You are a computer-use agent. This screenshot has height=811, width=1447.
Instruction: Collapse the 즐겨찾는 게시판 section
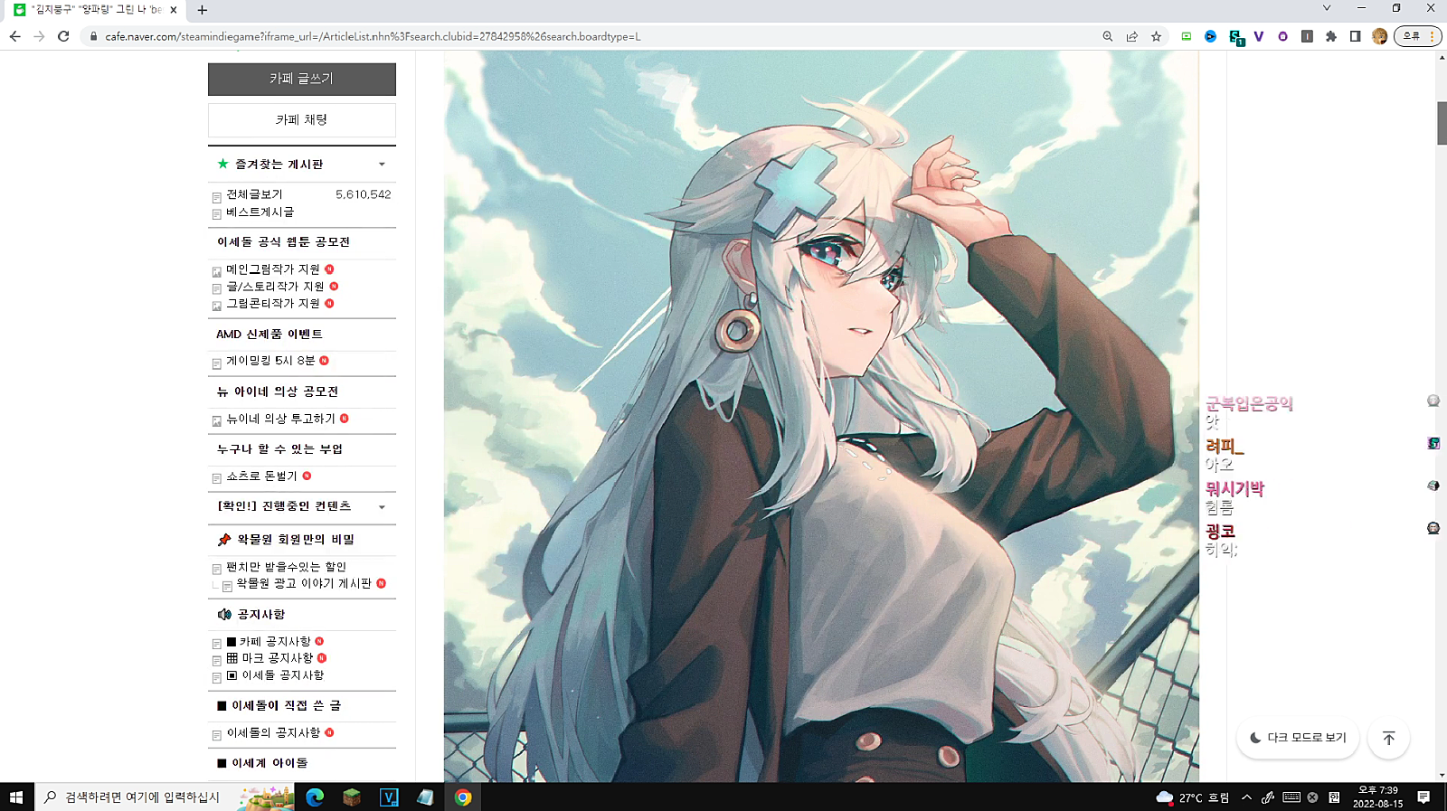(382, 164)
